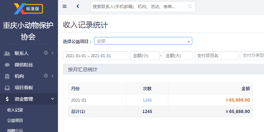Expand the 机构 submenu chevron
The height and width of the screenshot is (132, 264).
52,76
